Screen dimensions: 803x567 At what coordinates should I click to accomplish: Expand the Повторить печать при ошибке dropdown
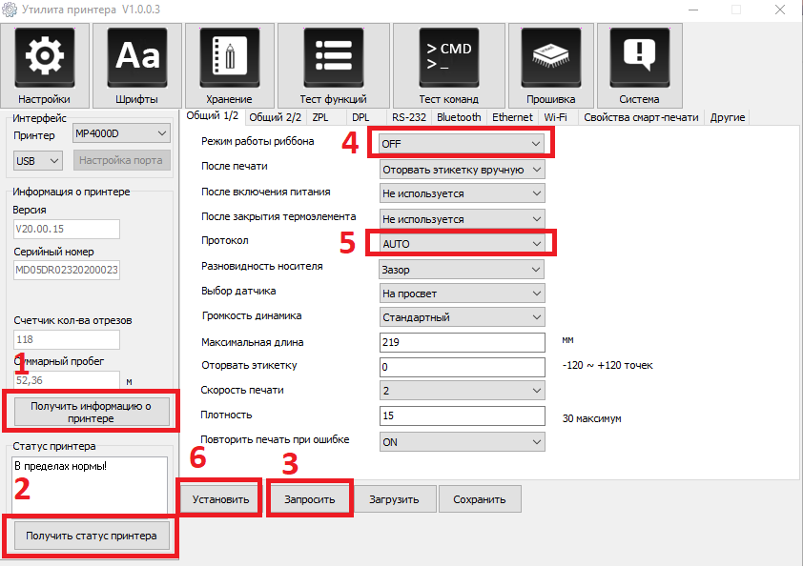coord(461,442)
